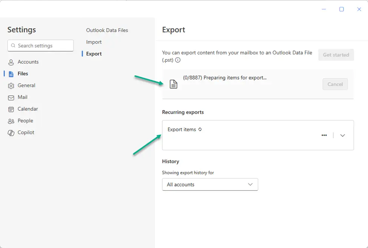Click the Files document icon in the sidebar
Viewport: 368px width, 248px height.
[10, 73]
